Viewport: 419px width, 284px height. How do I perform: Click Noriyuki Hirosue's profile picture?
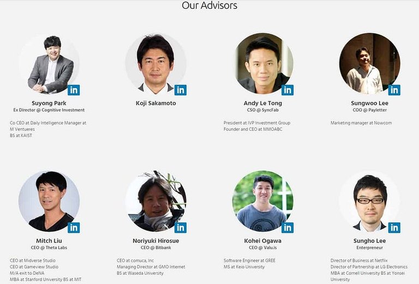point(155,201)
